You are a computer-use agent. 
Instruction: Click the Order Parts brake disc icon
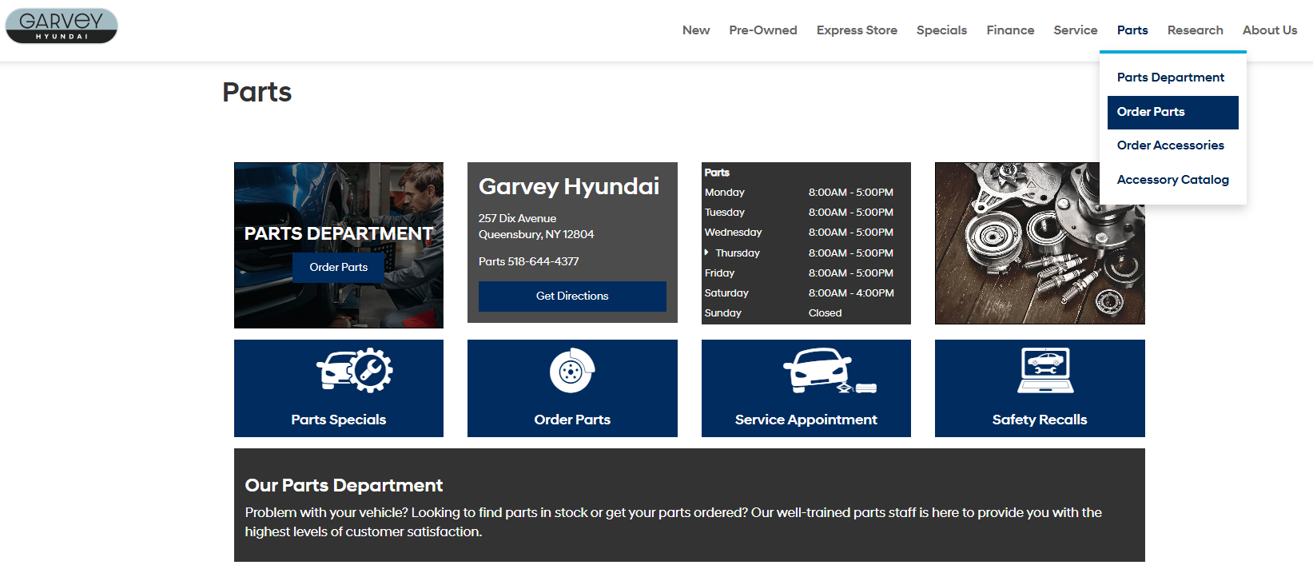pos(572,371)
